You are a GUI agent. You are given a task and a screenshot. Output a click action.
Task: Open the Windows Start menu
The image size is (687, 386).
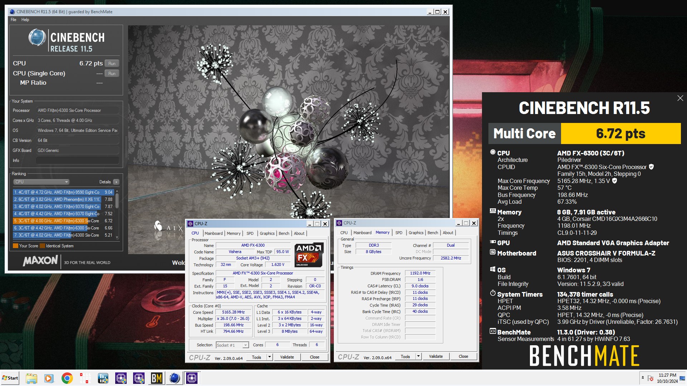pos(10,378)
